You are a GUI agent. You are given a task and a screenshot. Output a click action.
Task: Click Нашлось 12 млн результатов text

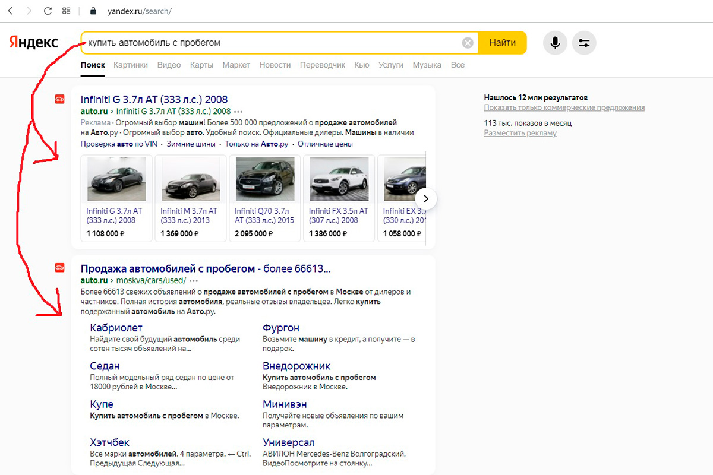point(535,97)
